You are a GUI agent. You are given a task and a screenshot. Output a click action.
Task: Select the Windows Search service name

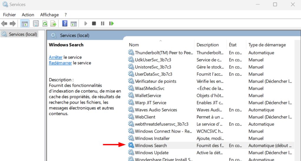pyautogui.click(x=151, y=145)
